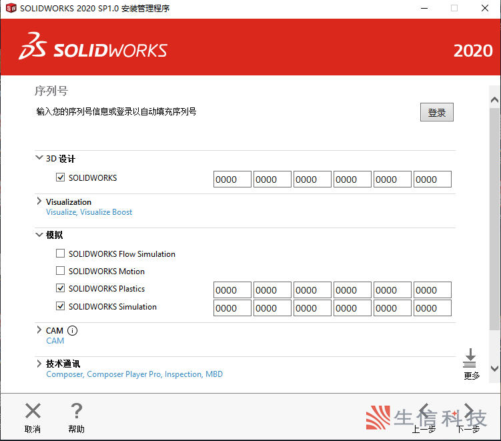501x441 pixels.
Task: Click the vertical scrollbar thumb
Action: click(494, 219)
